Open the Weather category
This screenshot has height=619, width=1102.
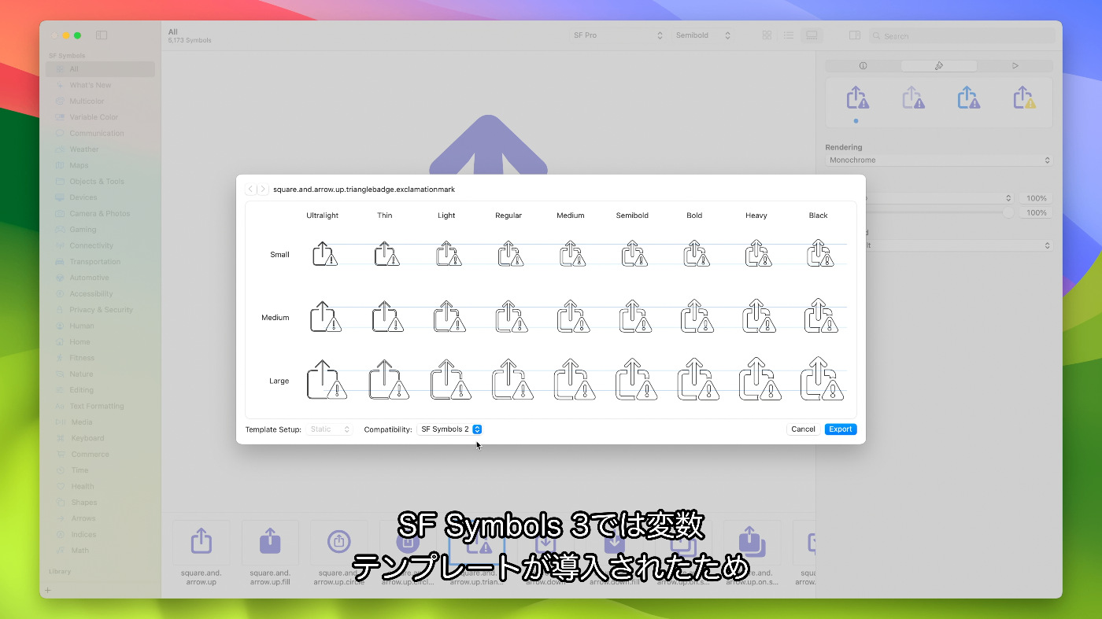[x=100, y=149]
